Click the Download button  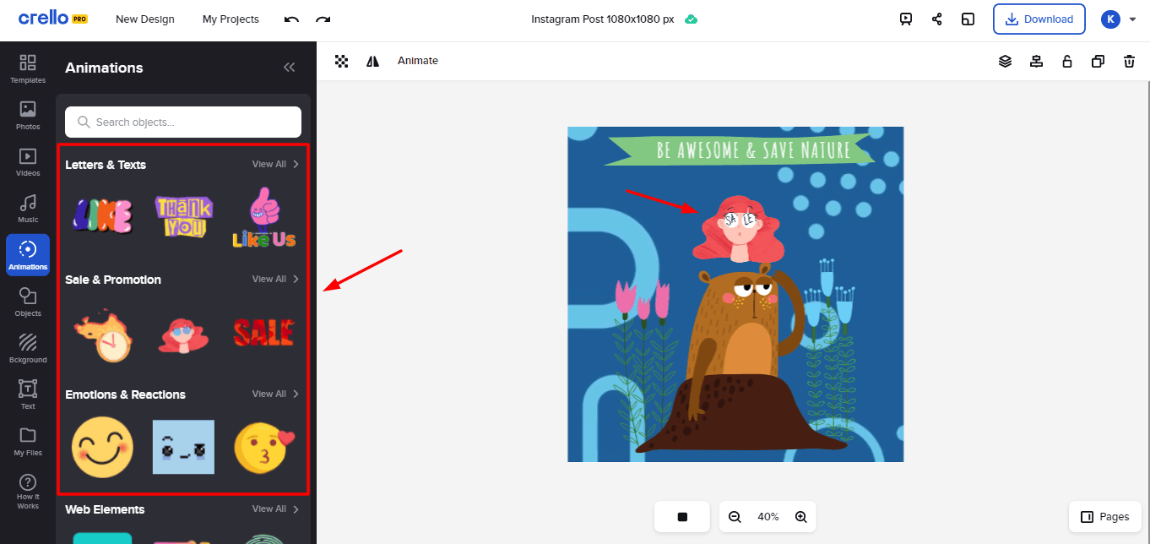[1039, 19]
